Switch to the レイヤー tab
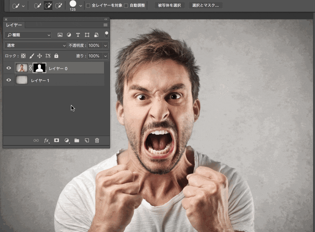Screen dimensions: 315x232 (x=14, y=25)
